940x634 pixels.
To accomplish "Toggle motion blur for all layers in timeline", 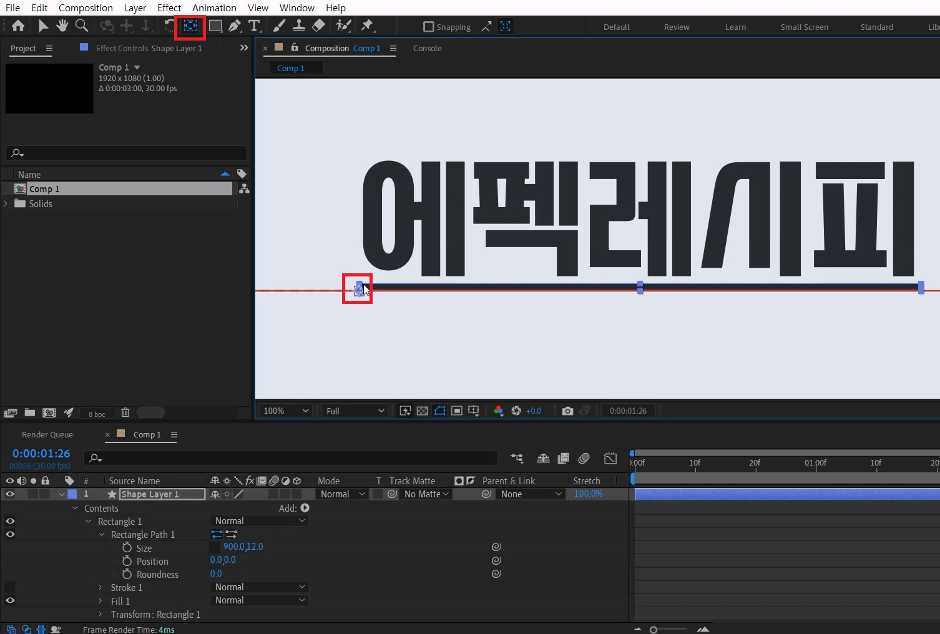I will [x=584, y=459].
